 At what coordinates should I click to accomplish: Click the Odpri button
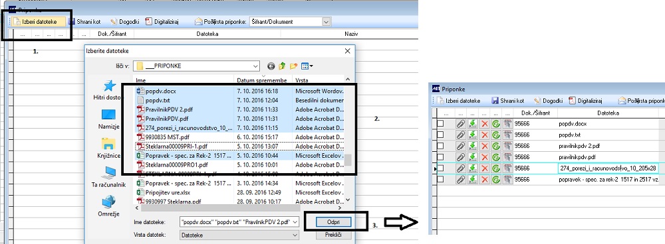click(x=333, y=222)
